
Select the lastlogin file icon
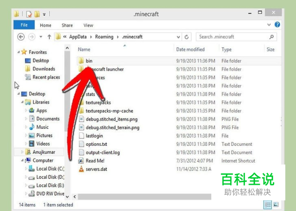click(x=81, y=136)
